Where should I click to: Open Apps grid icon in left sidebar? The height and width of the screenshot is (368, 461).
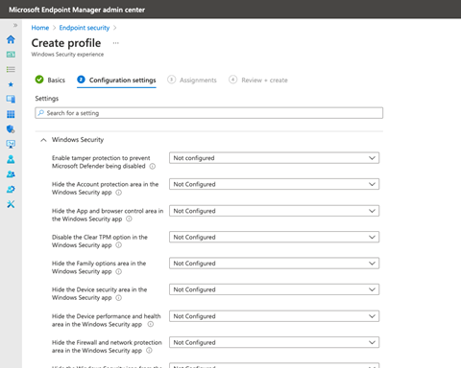(11, 114)
